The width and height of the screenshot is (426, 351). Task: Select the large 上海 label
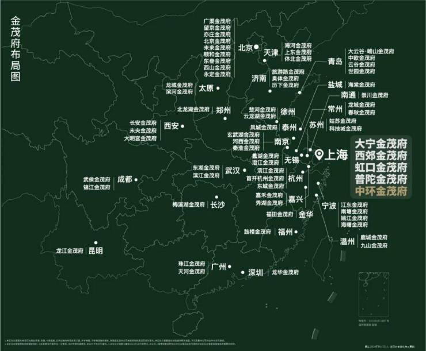coord(336,155)
